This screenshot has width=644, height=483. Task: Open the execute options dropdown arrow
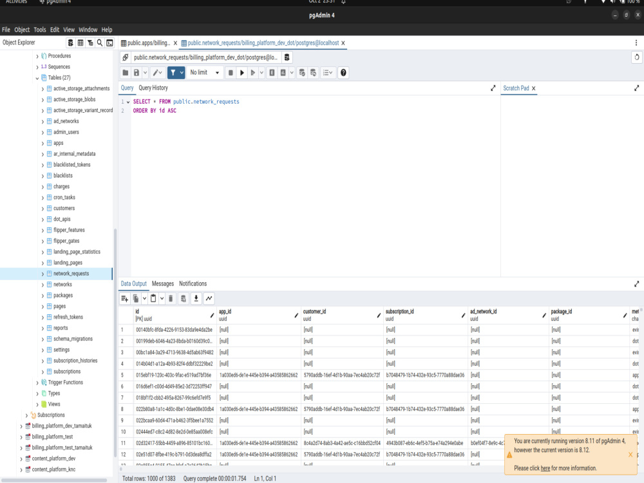pyautogui.click(x=261, y=73)
